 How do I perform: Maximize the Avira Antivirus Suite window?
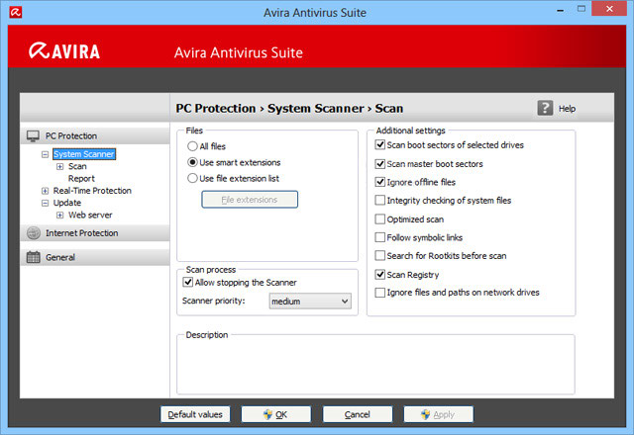pyautogui.click(x=581, y=9)
